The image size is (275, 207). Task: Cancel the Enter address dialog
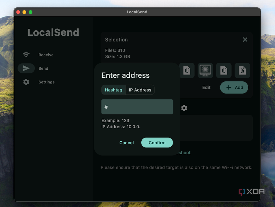(126, 143)
